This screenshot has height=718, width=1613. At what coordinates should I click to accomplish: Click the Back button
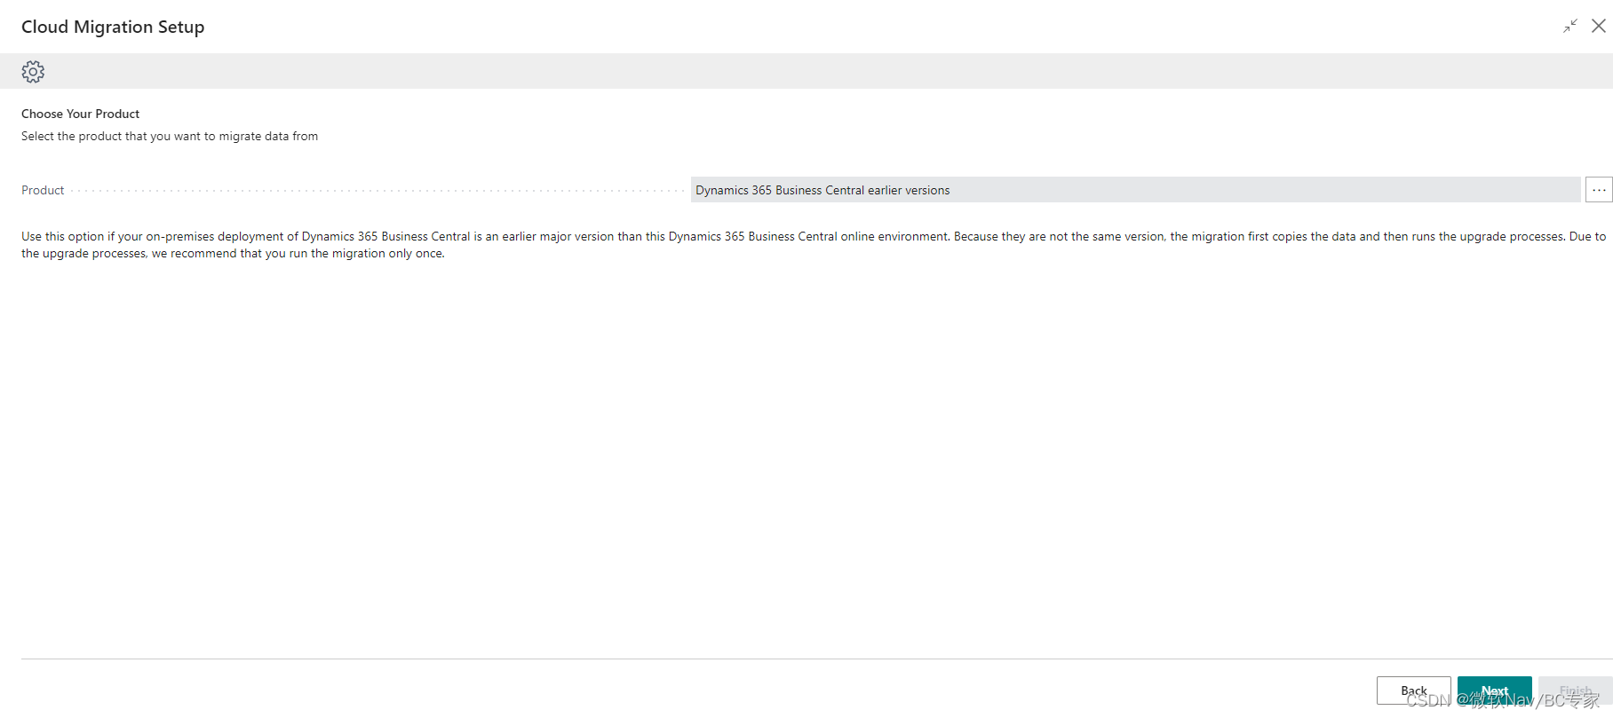1413,690
